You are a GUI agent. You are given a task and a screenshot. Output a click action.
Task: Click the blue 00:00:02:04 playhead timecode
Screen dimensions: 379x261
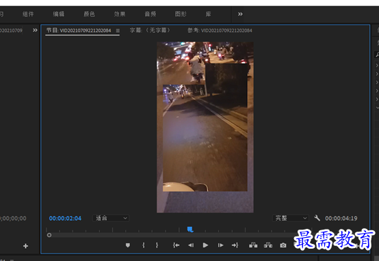[65, 218]
